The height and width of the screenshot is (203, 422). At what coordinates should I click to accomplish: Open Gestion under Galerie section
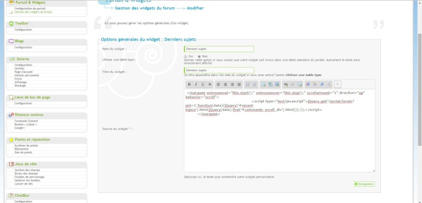point(20,69)
